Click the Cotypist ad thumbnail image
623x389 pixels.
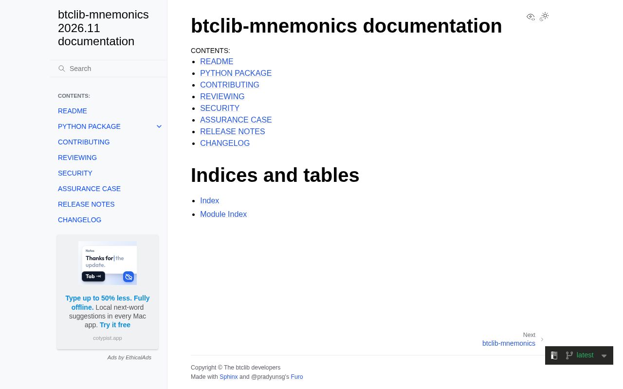pos(108,263)
